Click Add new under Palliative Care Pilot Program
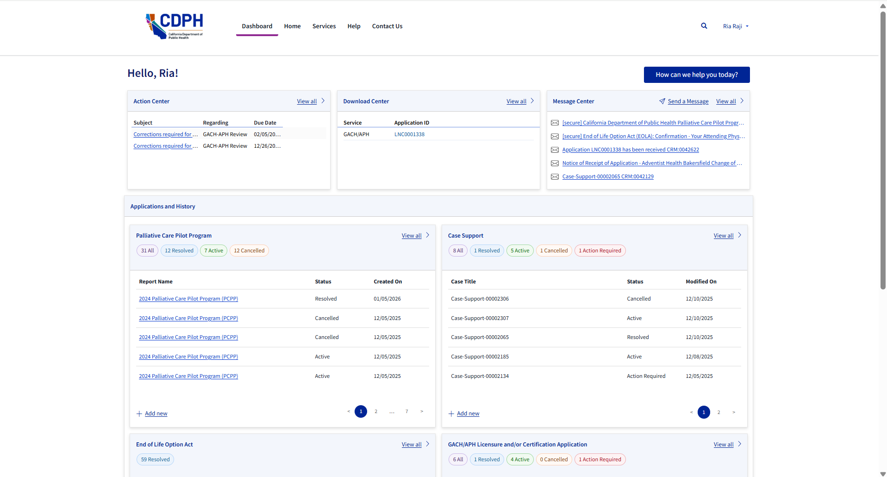The image size is (887, 477). pyautogui.click(x=156, y=414)
